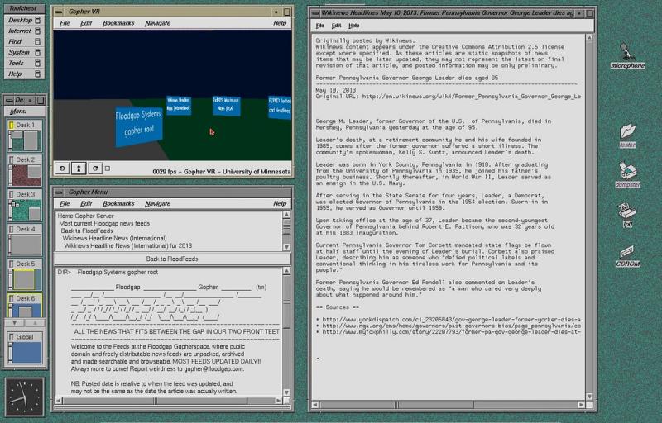Open Edit menu in Wikinews Headlines window

coord(336,26)
